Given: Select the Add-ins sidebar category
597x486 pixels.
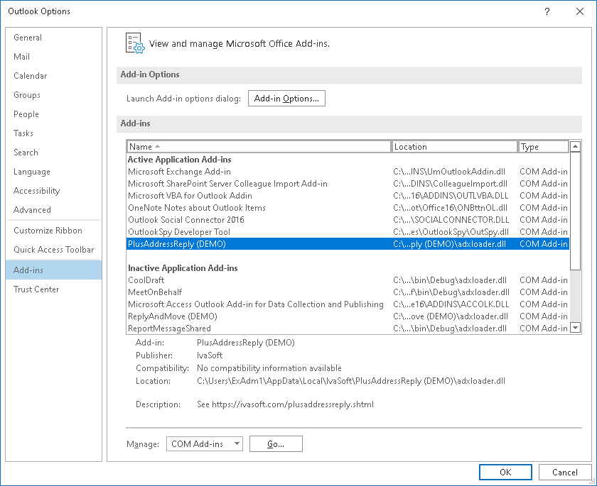Looking at the screenshot, I should click(54, 270).
